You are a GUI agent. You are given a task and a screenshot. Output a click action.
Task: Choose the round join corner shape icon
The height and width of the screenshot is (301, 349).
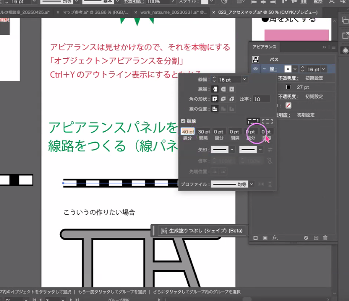223,99
